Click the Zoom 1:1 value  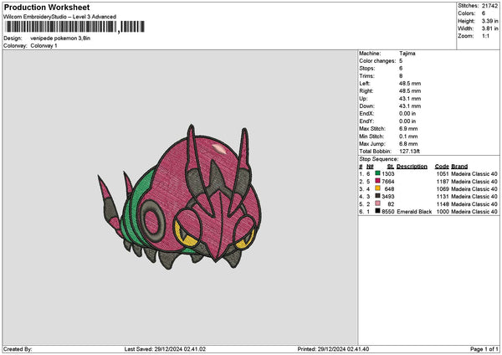click(x=485, y=36)
